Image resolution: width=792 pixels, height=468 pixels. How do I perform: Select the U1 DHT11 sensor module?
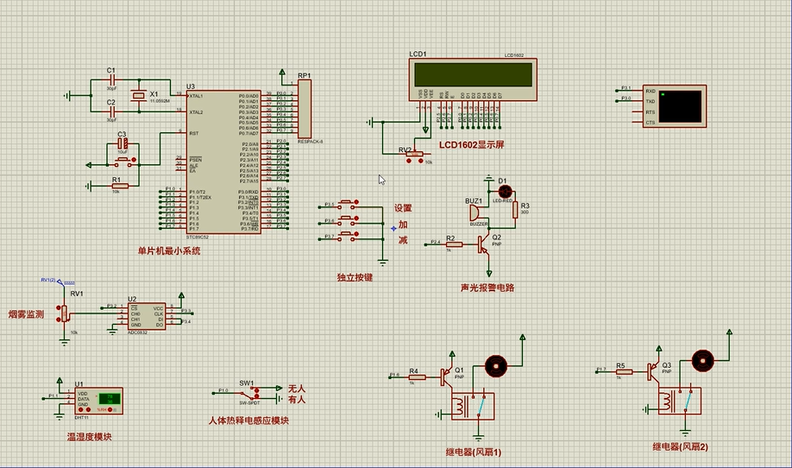point(98,401)
